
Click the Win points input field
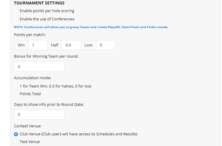[38, 45]
